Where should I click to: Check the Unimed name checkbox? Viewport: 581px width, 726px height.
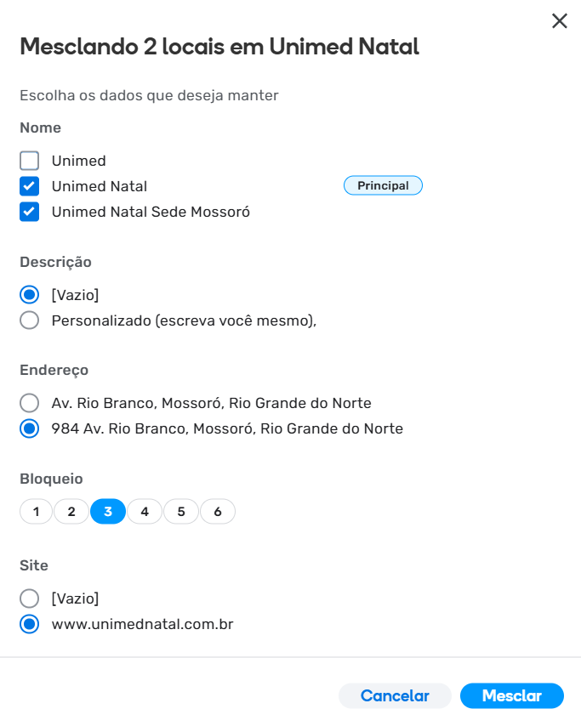pyautogui.click(x=30, y=161)
